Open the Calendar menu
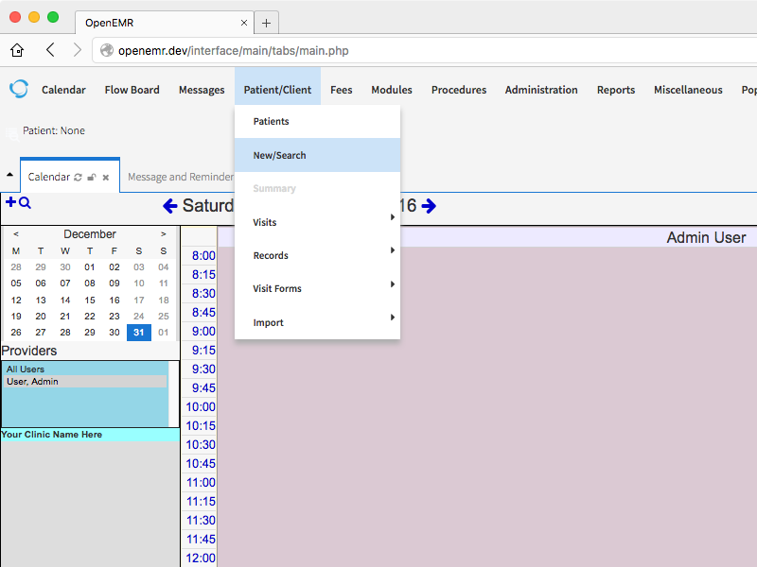This screenshot has height=567, width=757. 63,90
